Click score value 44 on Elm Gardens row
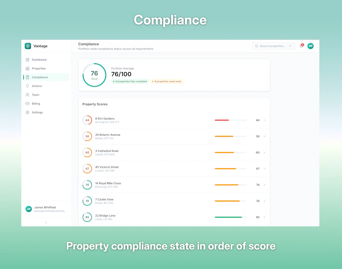 point(258,120)
